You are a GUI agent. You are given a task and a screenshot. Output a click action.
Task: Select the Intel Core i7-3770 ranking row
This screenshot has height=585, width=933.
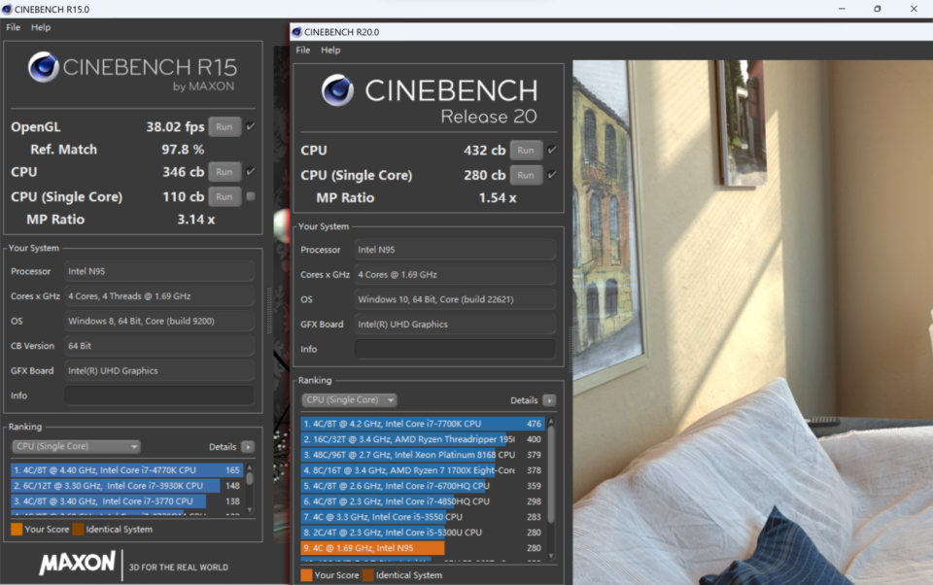tap(126, 501)
